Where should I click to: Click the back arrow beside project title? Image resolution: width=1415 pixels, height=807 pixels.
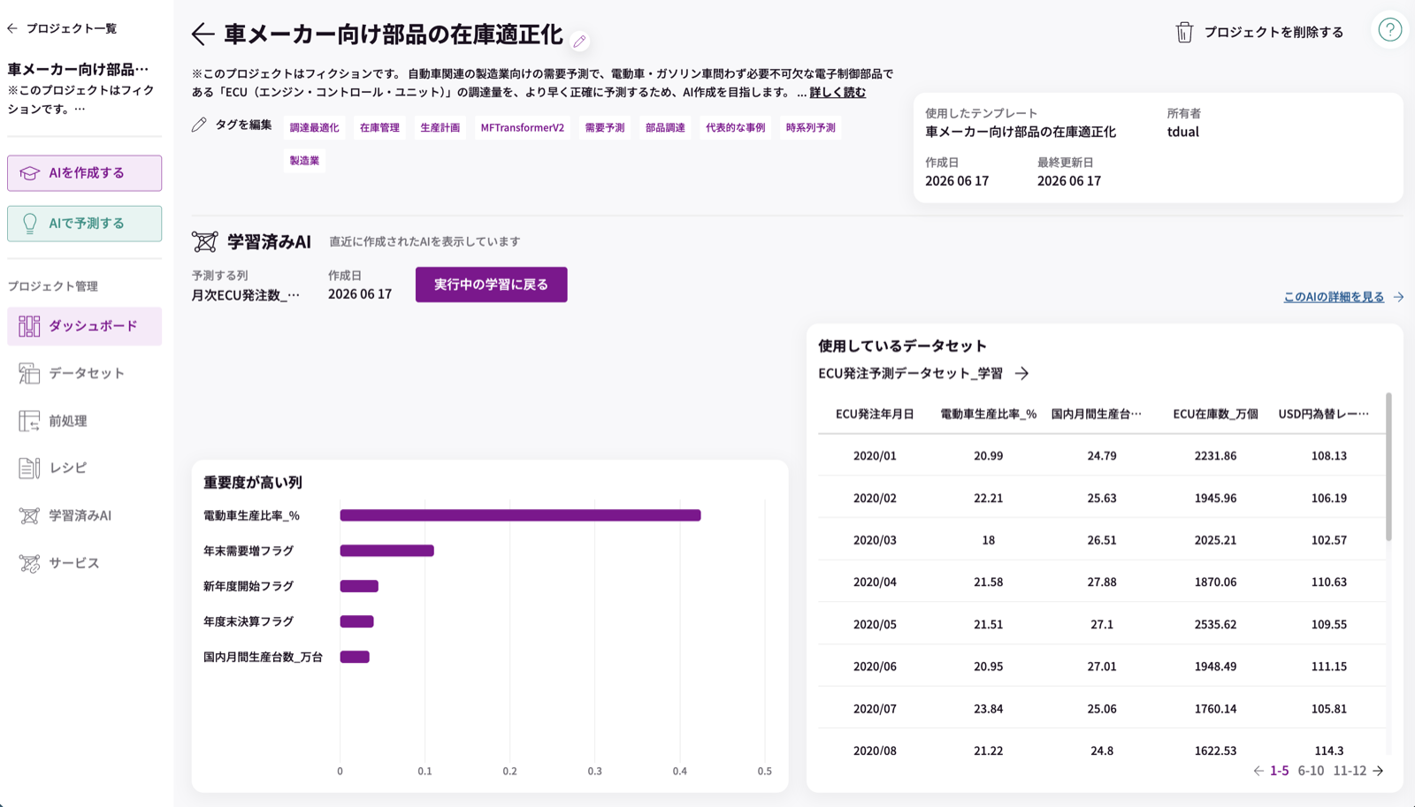pos(203,34)
